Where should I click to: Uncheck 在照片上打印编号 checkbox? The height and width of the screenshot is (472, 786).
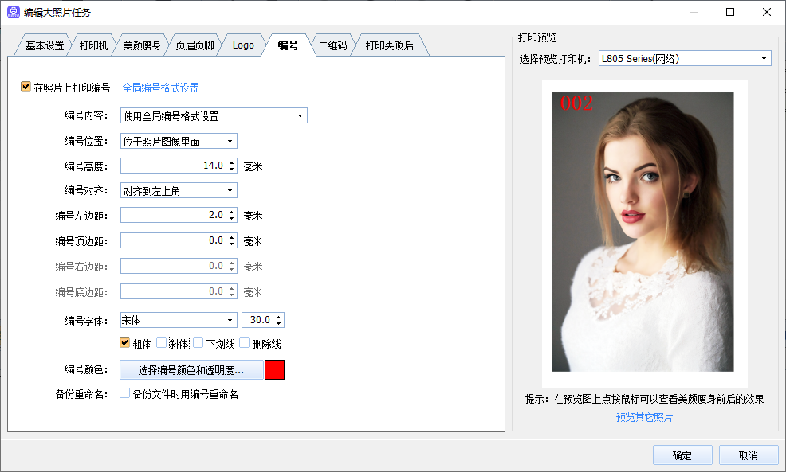26,87
